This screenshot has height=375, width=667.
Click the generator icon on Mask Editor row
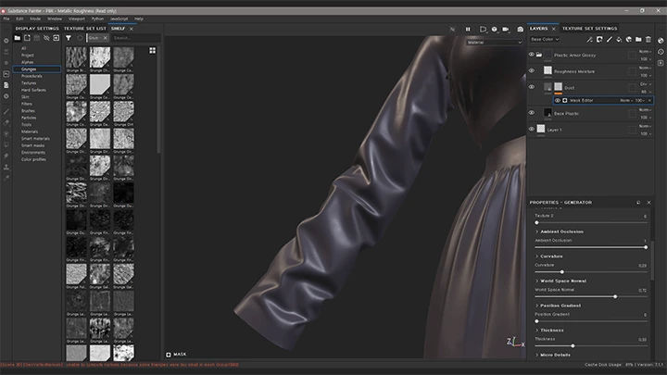pos(565,100)
